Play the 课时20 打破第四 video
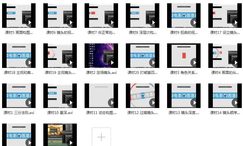 point(153,63)
